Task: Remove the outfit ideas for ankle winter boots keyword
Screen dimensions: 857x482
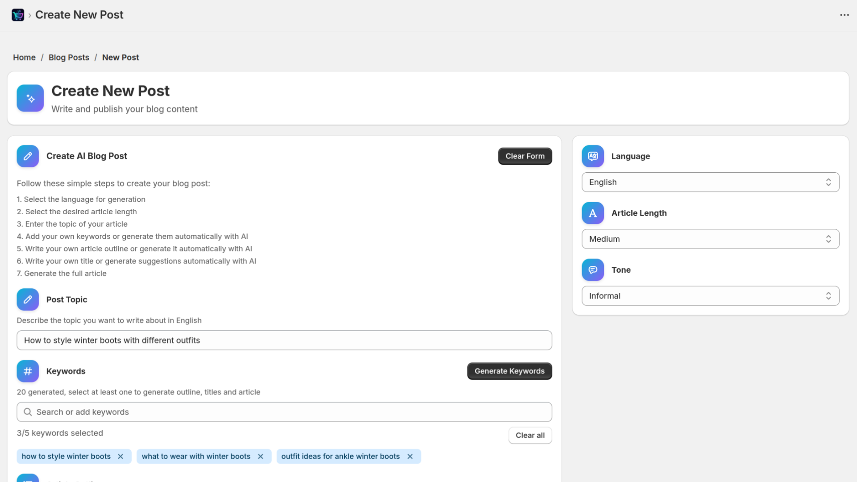Action: [x=410, y=456]
